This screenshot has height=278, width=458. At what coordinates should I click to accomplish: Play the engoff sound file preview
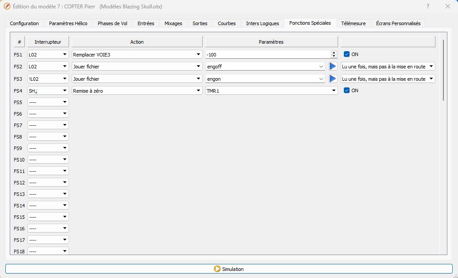[333, 66]
